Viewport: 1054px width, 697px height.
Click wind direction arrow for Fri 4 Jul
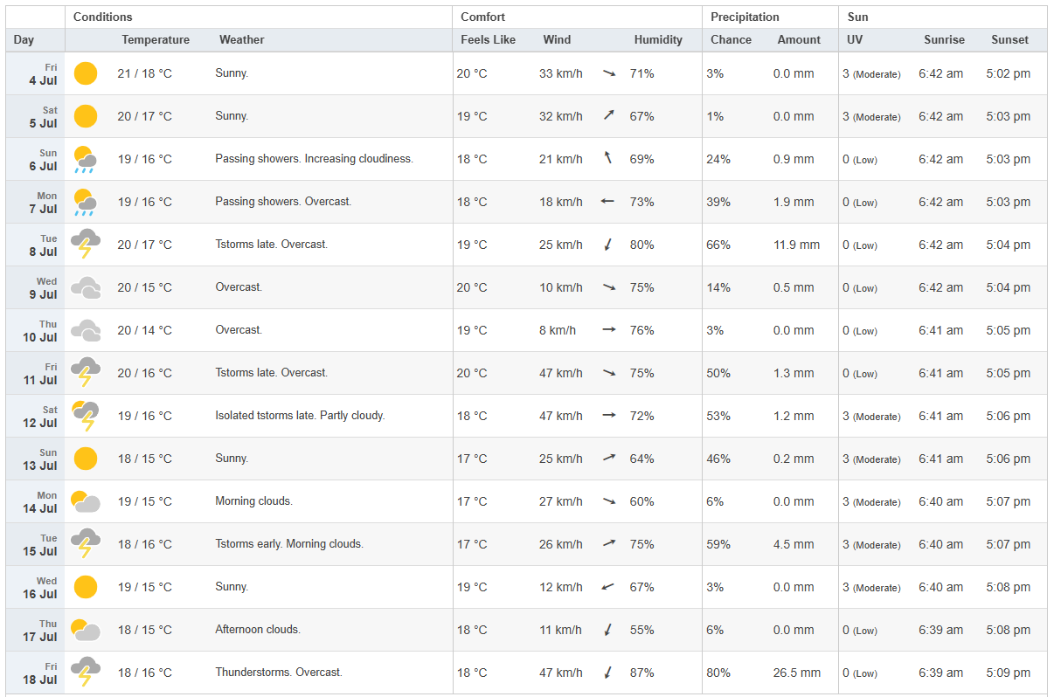point(609,73)
